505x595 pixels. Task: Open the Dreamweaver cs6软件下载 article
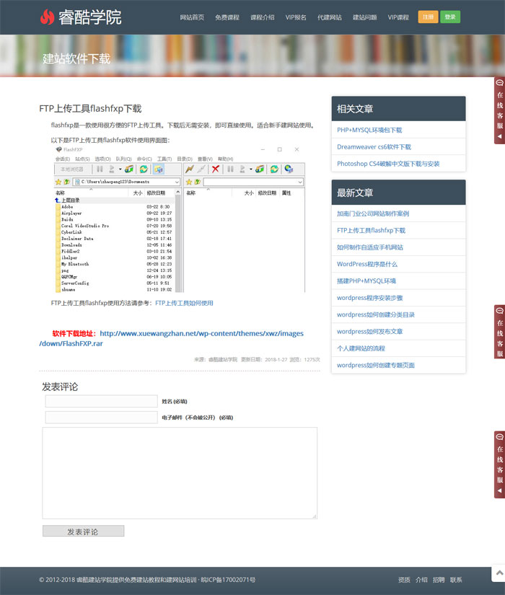point(374,147)
